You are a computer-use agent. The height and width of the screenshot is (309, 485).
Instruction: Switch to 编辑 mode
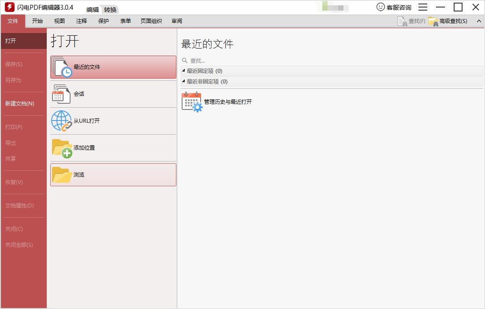(x=94, y=9)
